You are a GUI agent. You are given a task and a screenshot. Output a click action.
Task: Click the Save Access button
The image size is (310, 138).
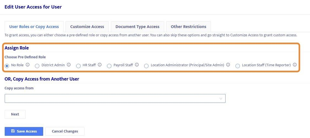pyautogui.click(x=24, y=131)
